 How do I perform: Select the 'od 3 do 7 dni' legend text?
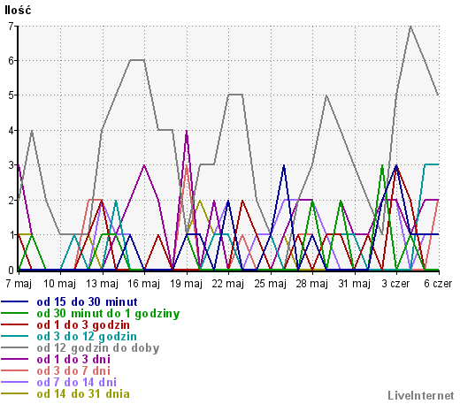coord(73,371)
